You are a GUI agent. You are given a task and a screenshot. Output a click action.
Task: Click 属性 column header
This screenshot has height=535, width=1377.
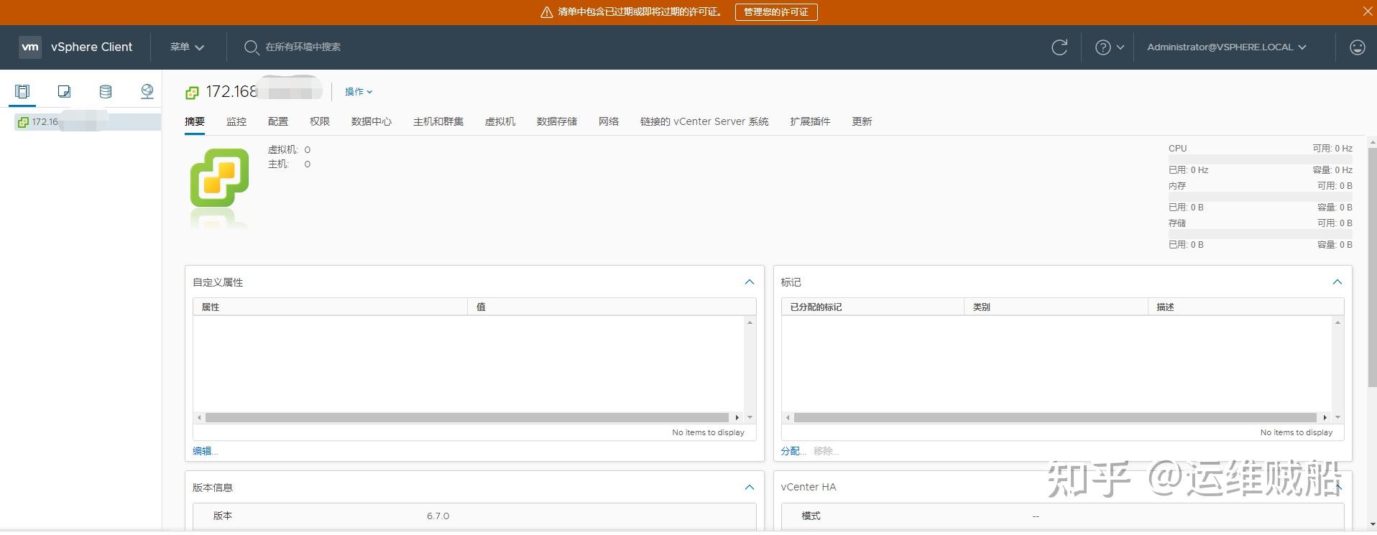pos(330,307)
